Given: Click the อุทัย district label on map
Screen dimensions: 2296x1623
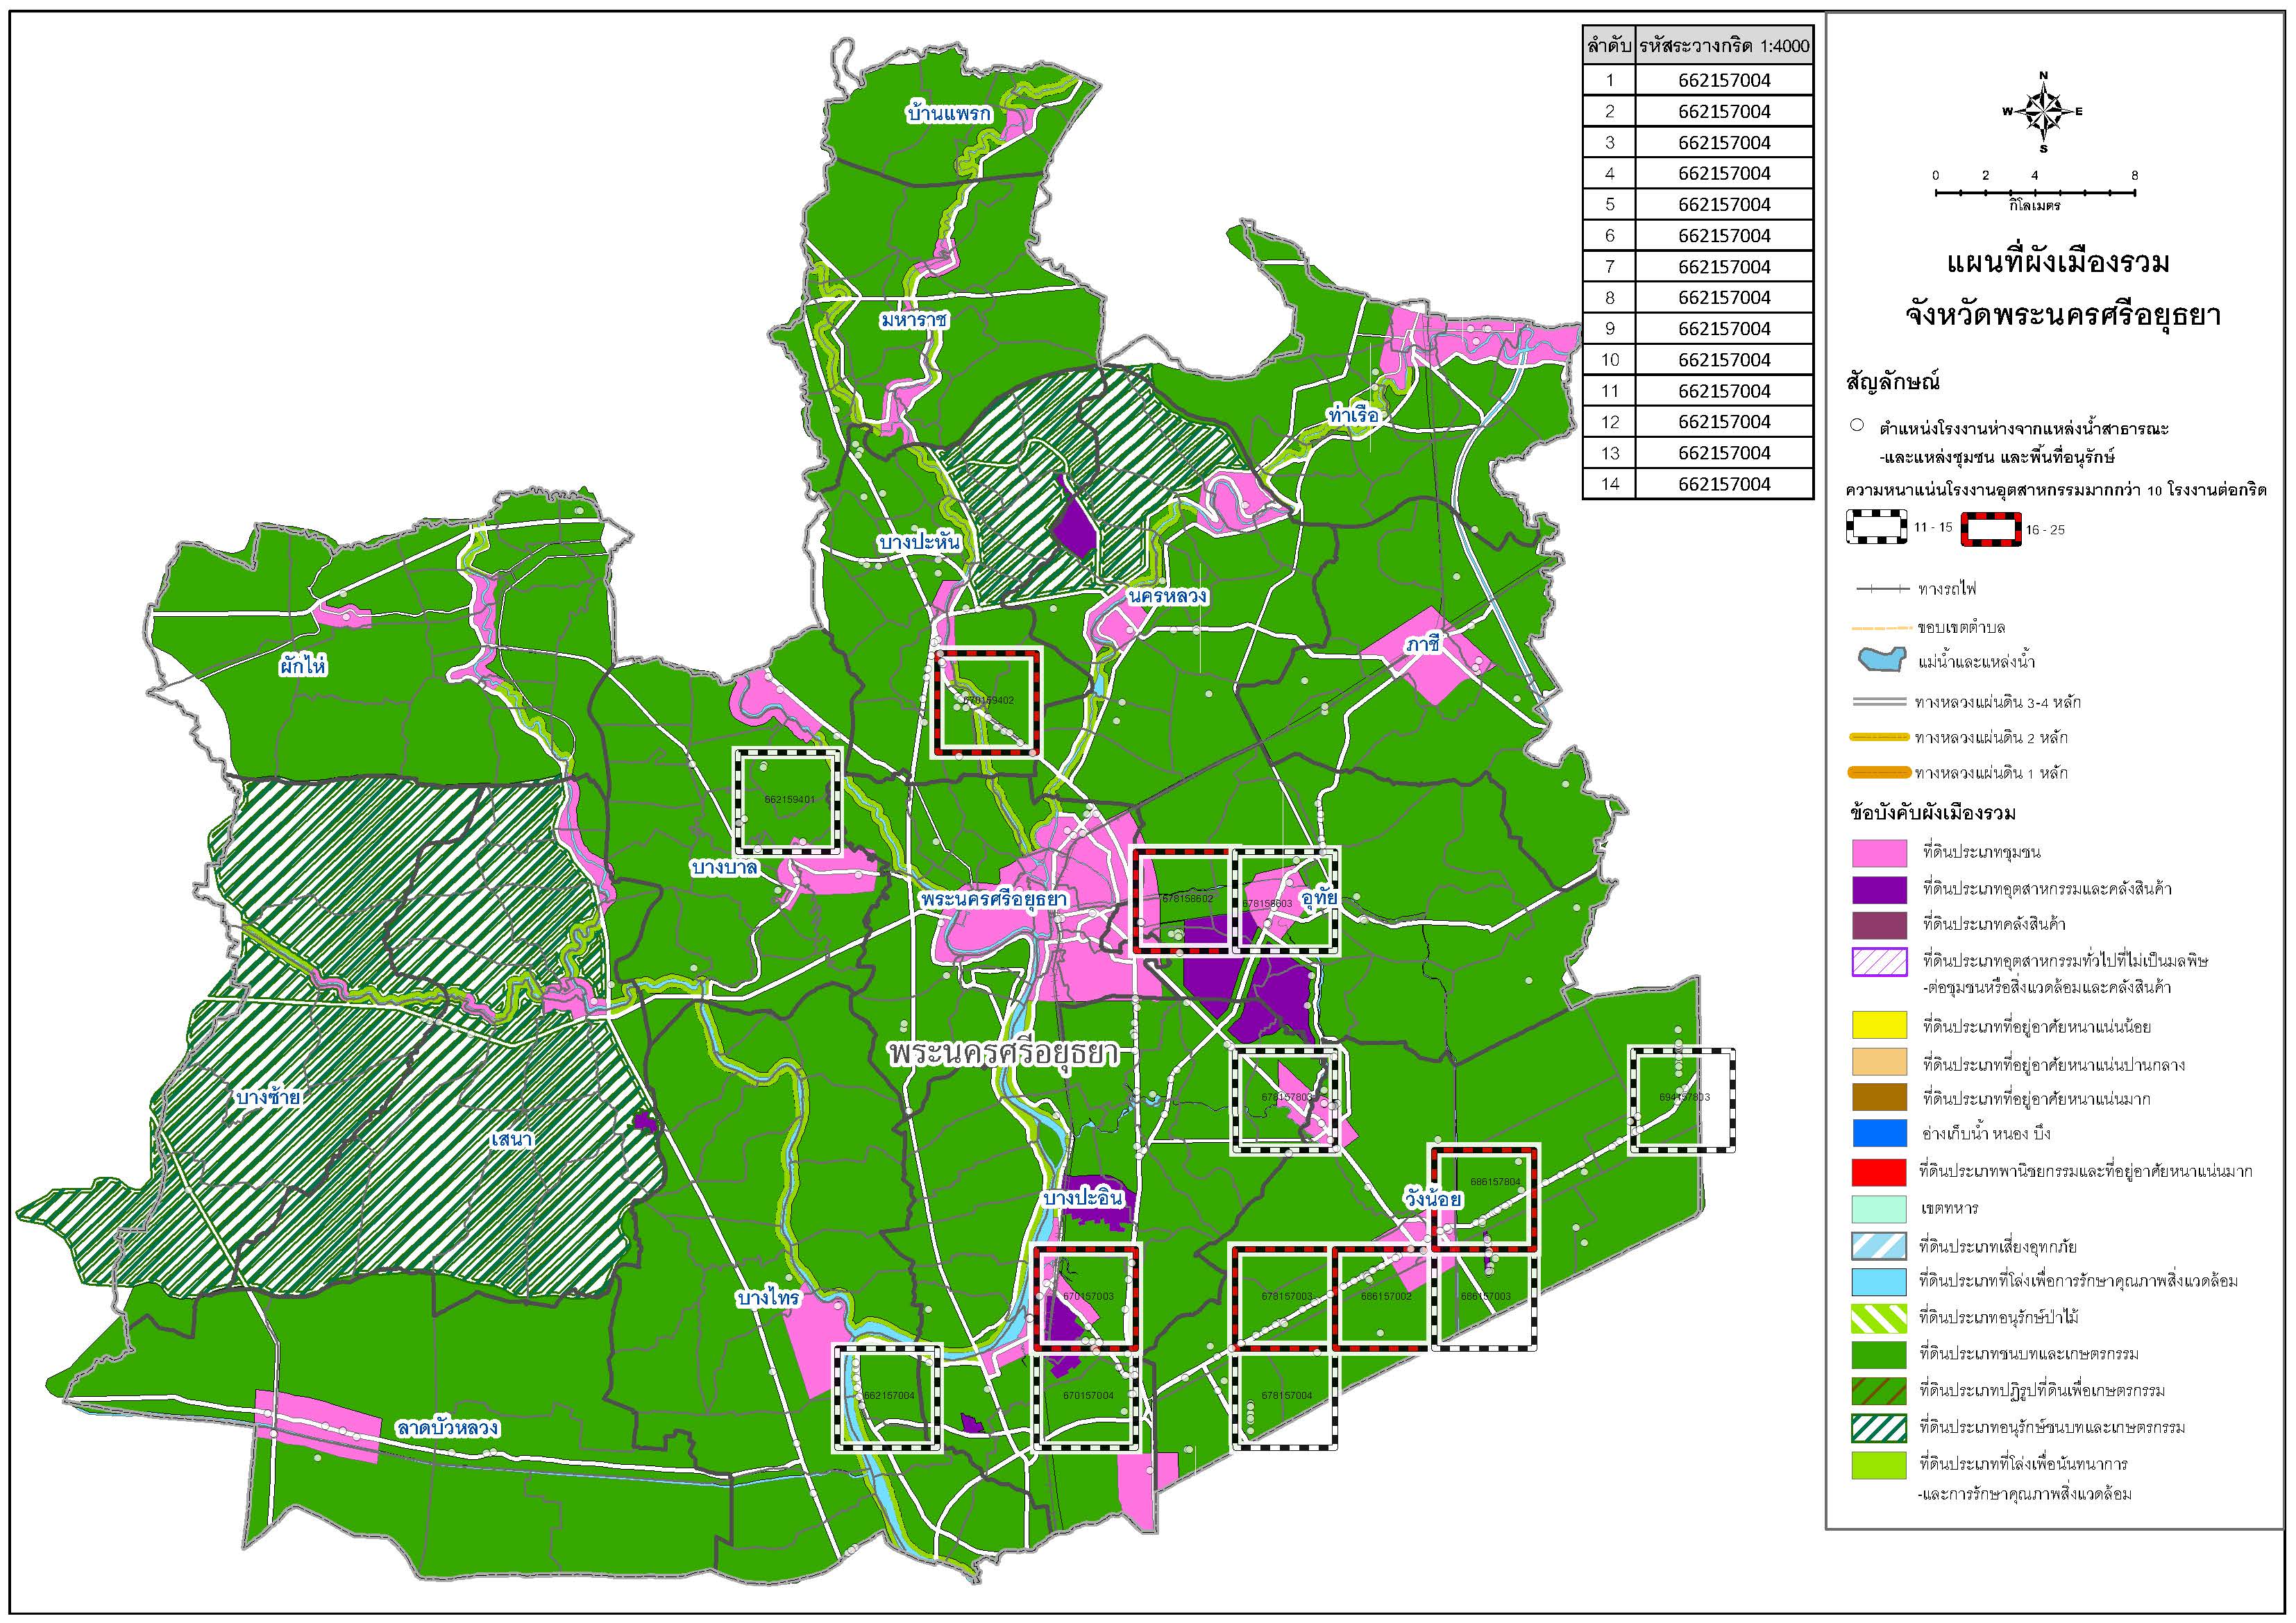Looking at the screenshot, I should click(x=1320, y=897).
